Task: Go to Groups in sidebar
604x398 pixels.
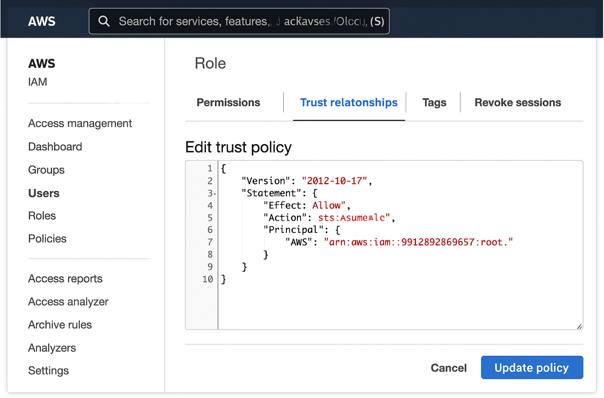Action: point(46,170)
